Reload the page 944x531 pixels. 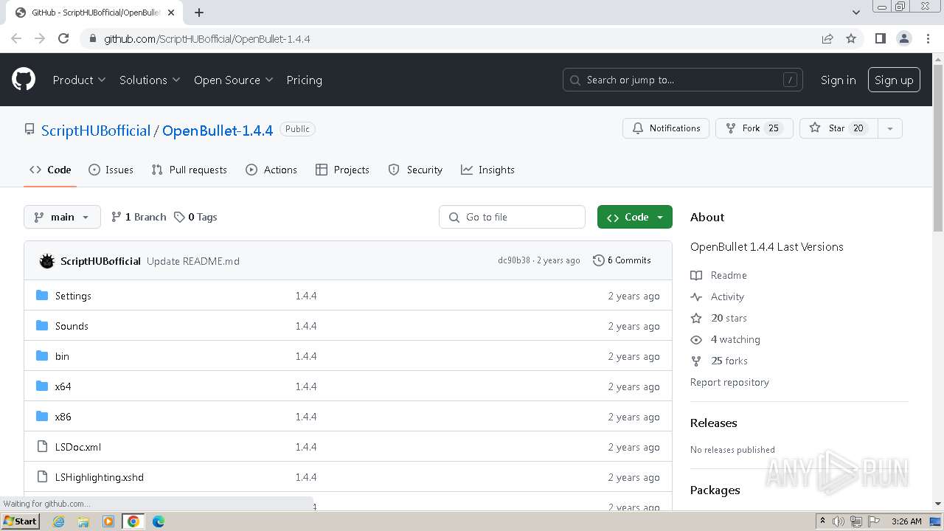point(63,38)
